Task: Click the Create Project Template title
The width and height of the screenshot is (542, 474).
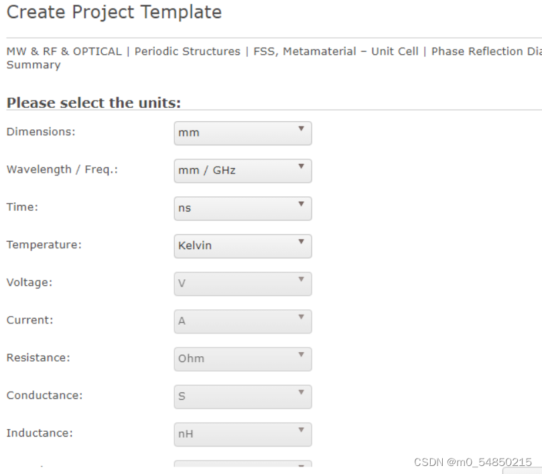Action: tap(114, 12)
